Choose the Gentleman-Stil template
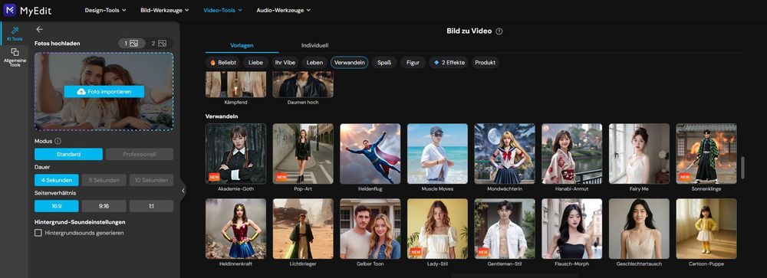This screenshot has width=767, height=278. [505, 229]
